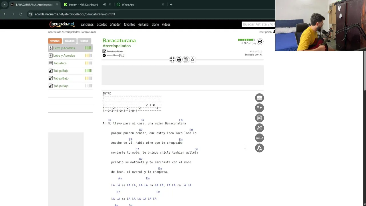Open favoritos in the top navigation
The image size is (366, 206).
click(129, 25)
